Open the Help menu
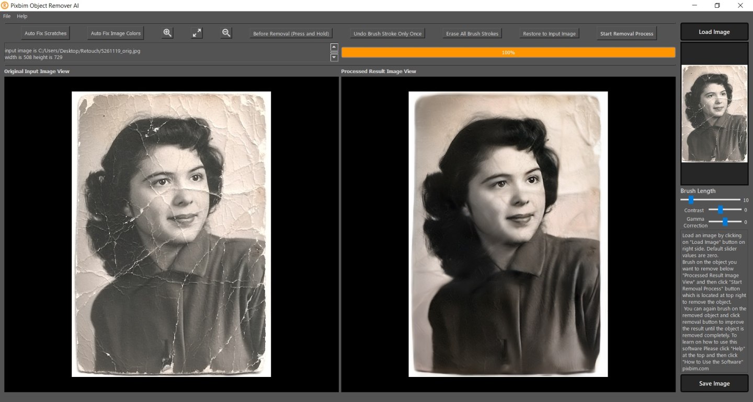 (22, 16)
